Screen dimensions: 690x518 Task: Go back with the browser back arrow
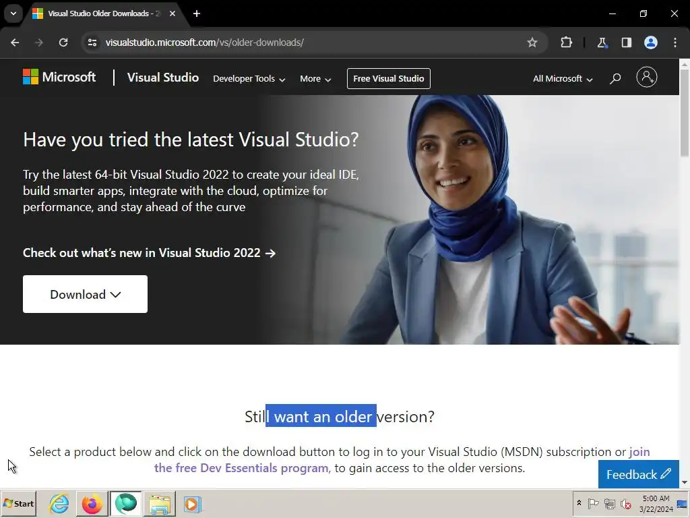tap(15, 42)
